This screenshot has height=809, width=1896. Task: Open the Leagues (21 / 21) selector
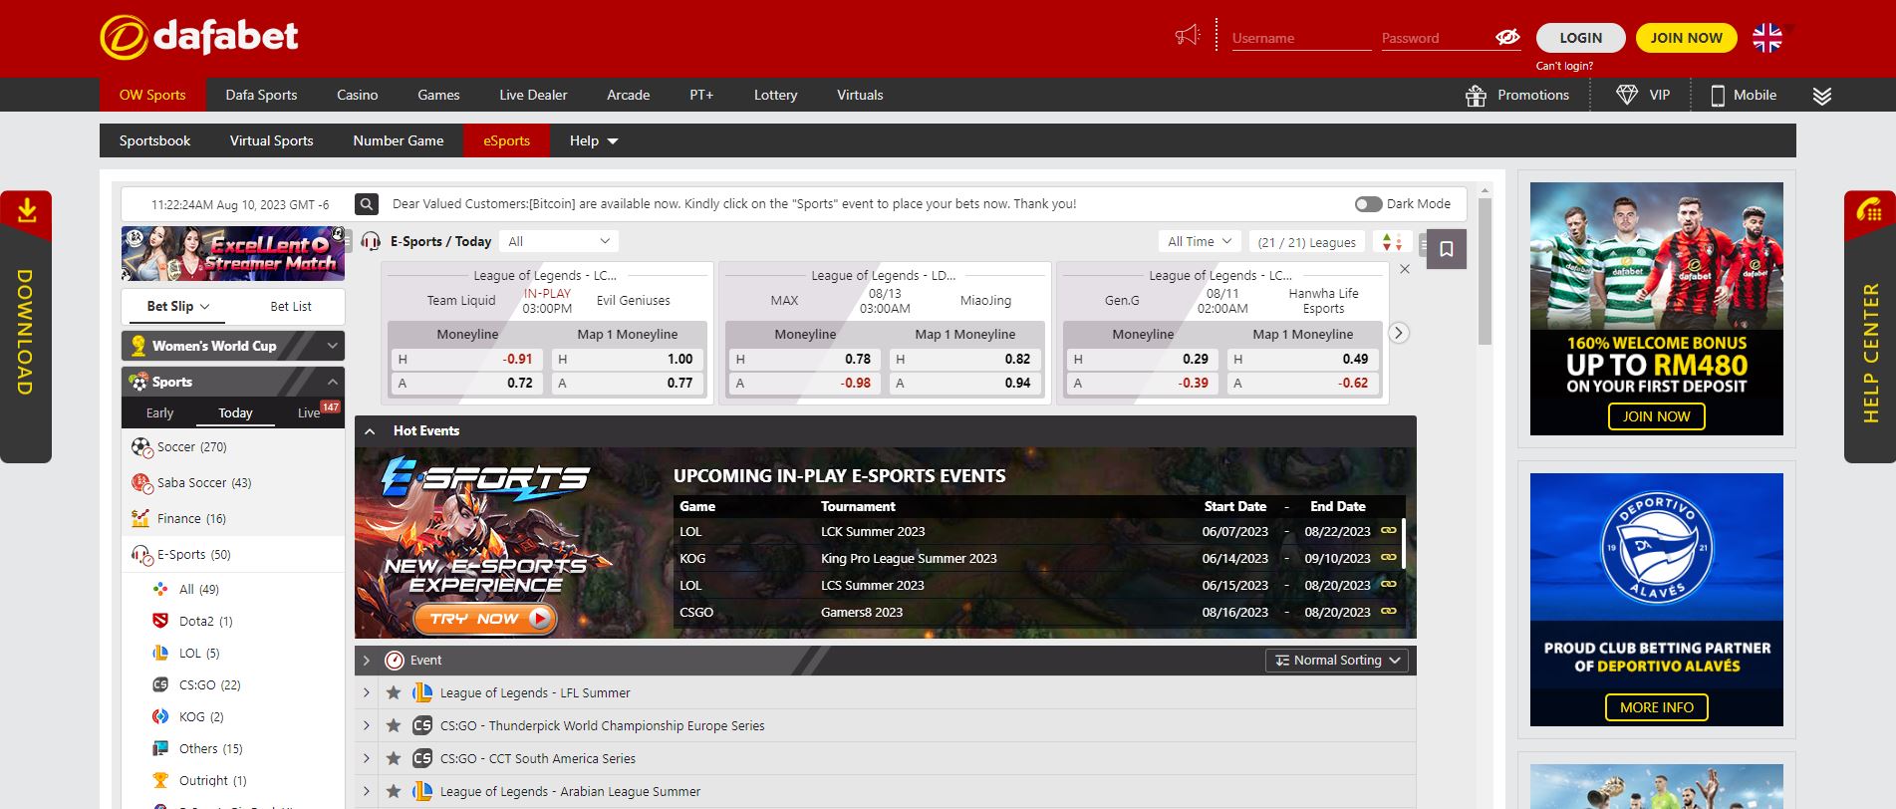tap(1306, 242)
